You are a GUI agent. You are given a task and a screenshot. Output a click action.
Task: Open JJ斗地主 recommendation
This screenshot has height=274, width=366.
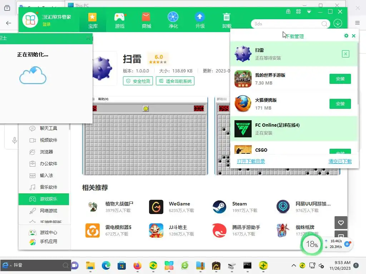click(172, 230)
